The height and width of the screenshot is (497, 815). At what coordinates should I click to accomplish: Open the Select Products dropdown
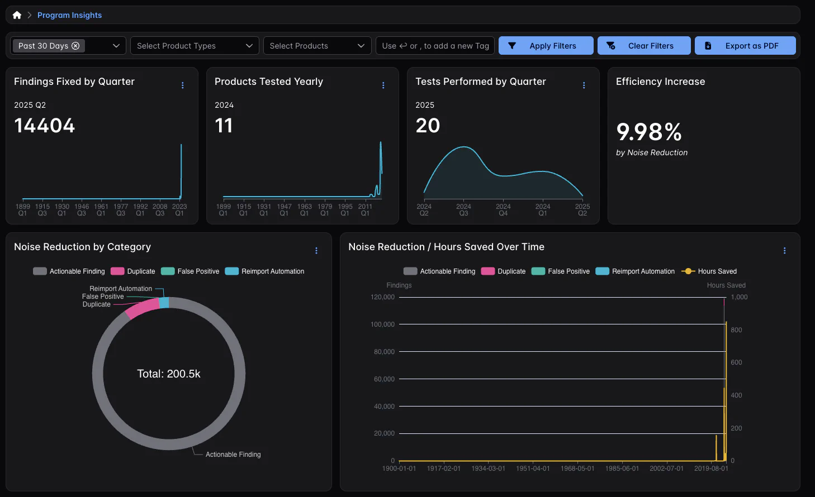(x=316, y=46)
